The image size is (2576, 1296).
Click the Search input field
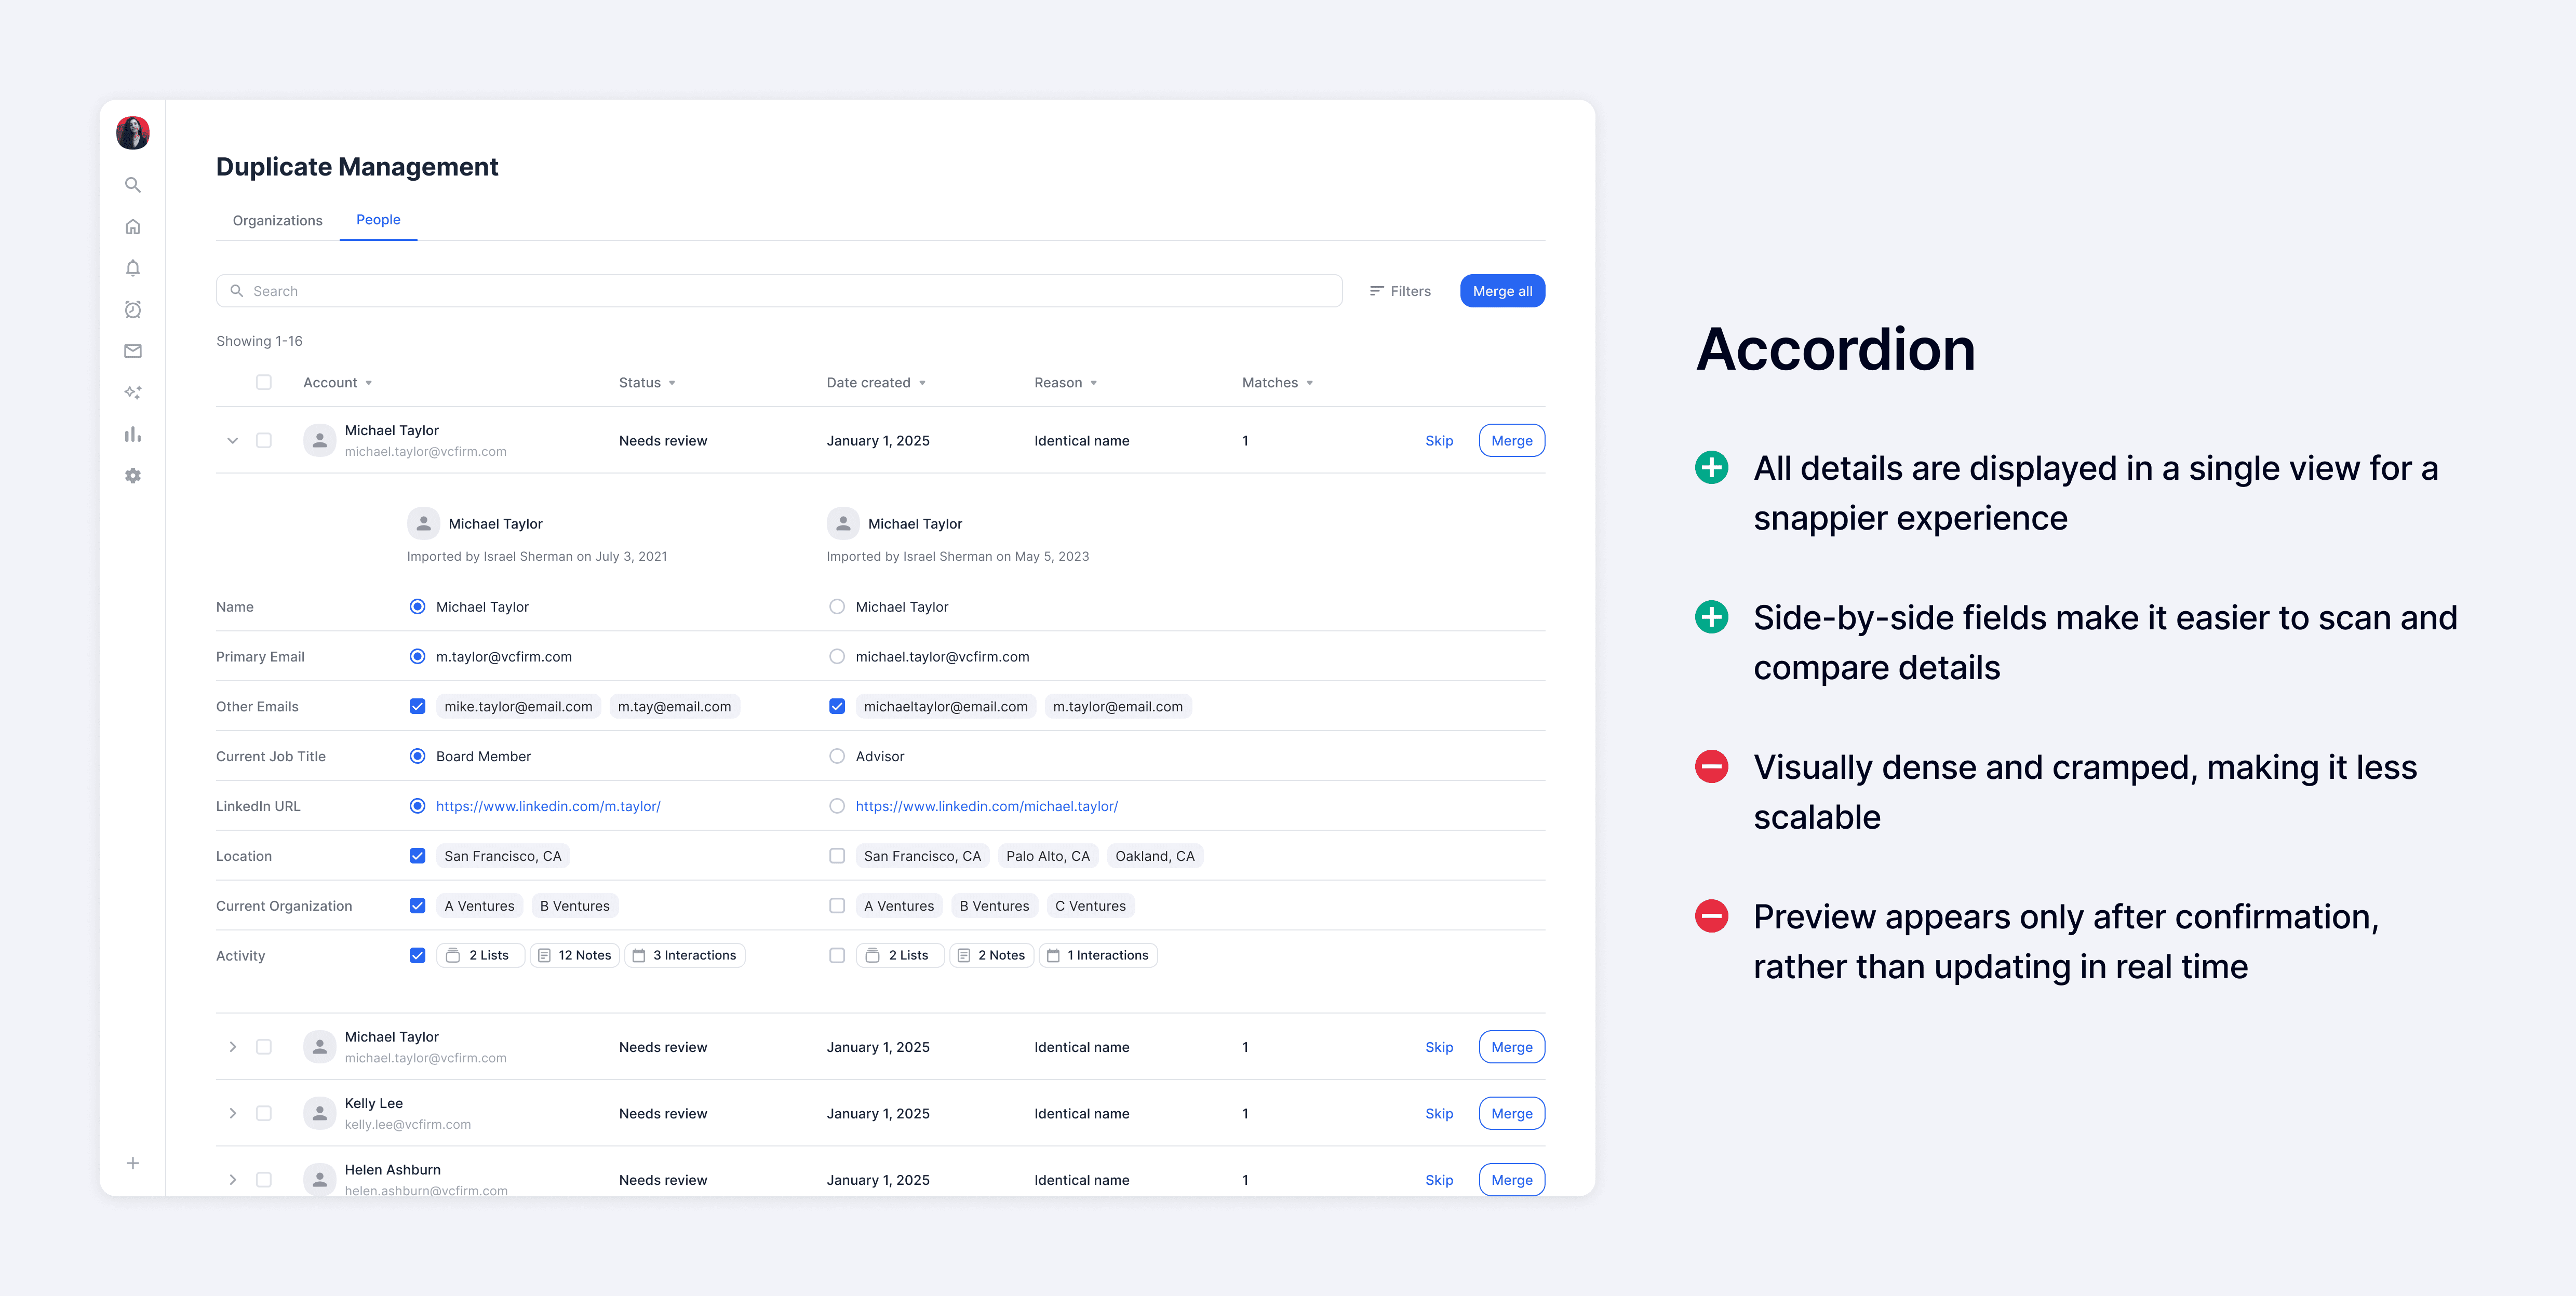click(780, 291)
